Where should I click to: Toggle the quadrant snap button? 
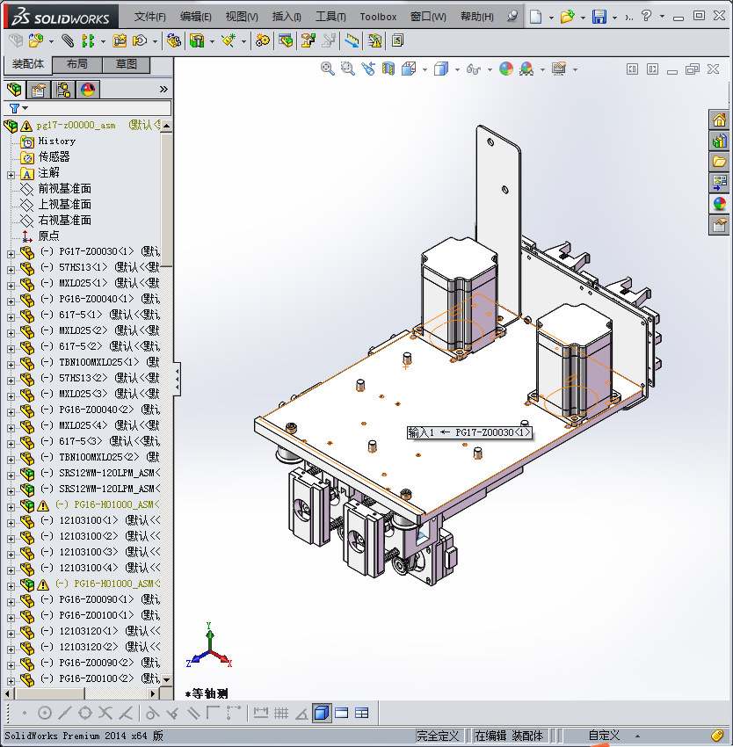[x=85, y=713]
